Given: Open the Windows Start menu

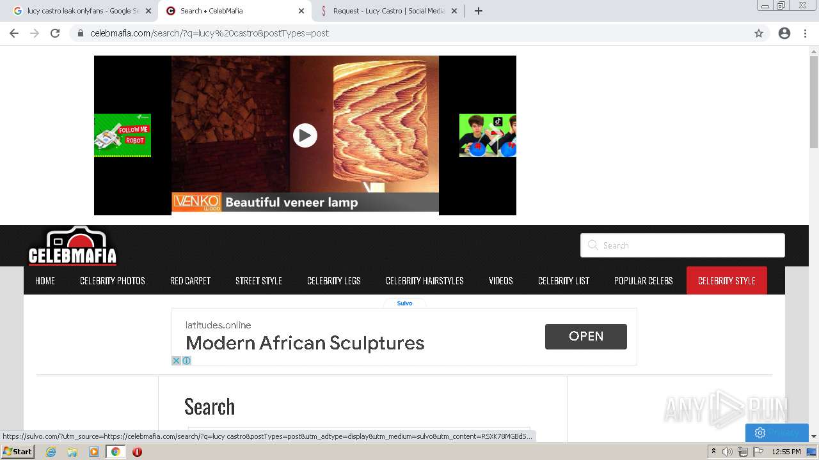Looking at the screenshot, I should coord(17,451).
